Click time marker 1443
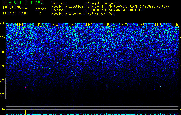The image size is (181, 115). click(x=54, y=25)
